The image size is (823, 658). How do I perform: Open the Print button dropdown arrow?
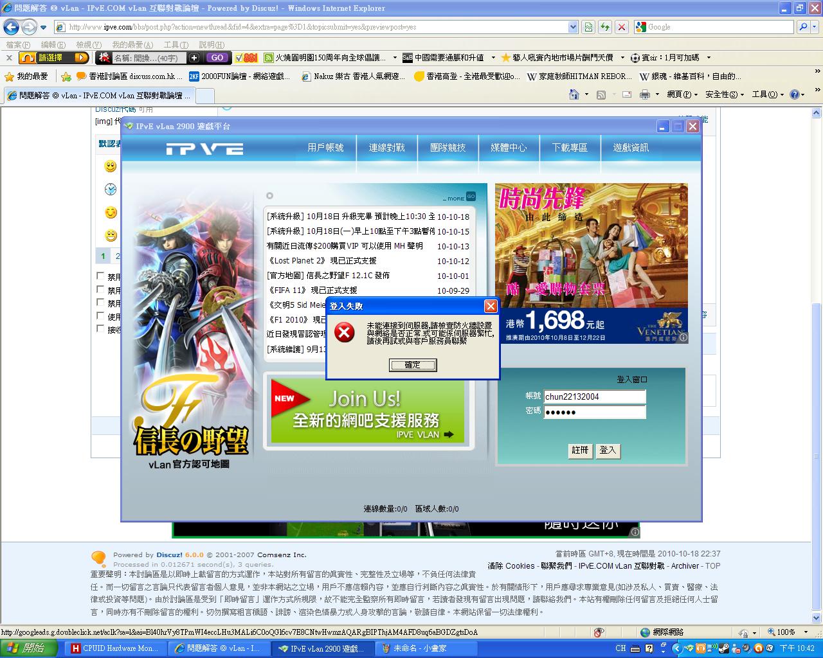(x=656, y=94)
